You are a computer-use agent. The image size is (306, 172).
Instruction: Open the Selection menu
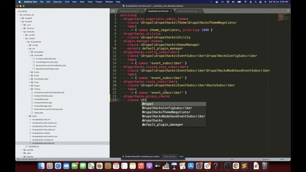pos(57,2)
